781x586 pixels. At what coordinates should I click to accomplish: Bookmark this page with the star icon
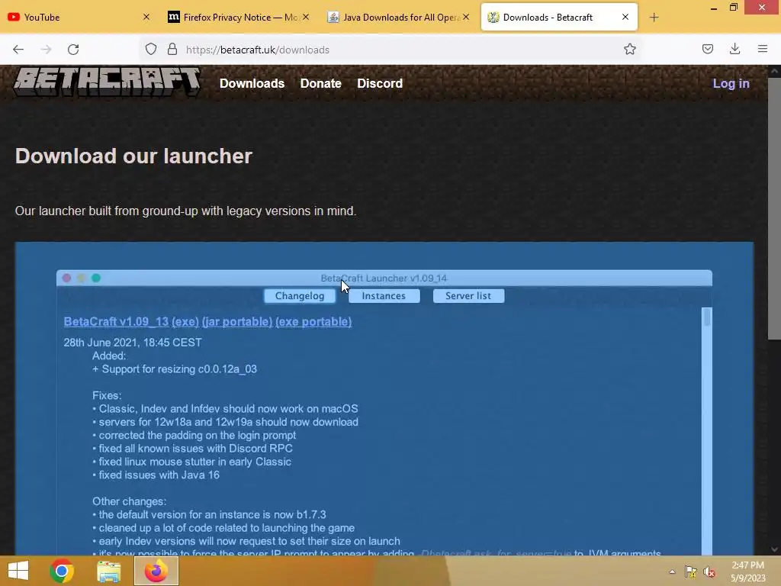pyautogui.click(x=629, y=49)
